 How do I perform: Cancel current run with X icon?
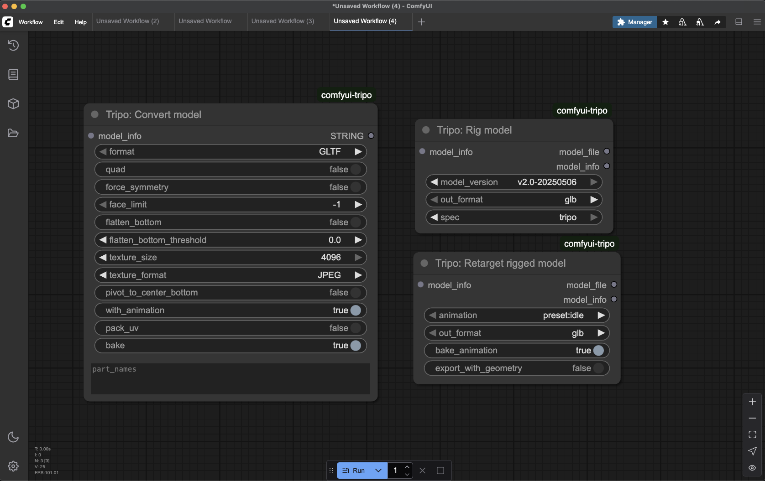423,471
